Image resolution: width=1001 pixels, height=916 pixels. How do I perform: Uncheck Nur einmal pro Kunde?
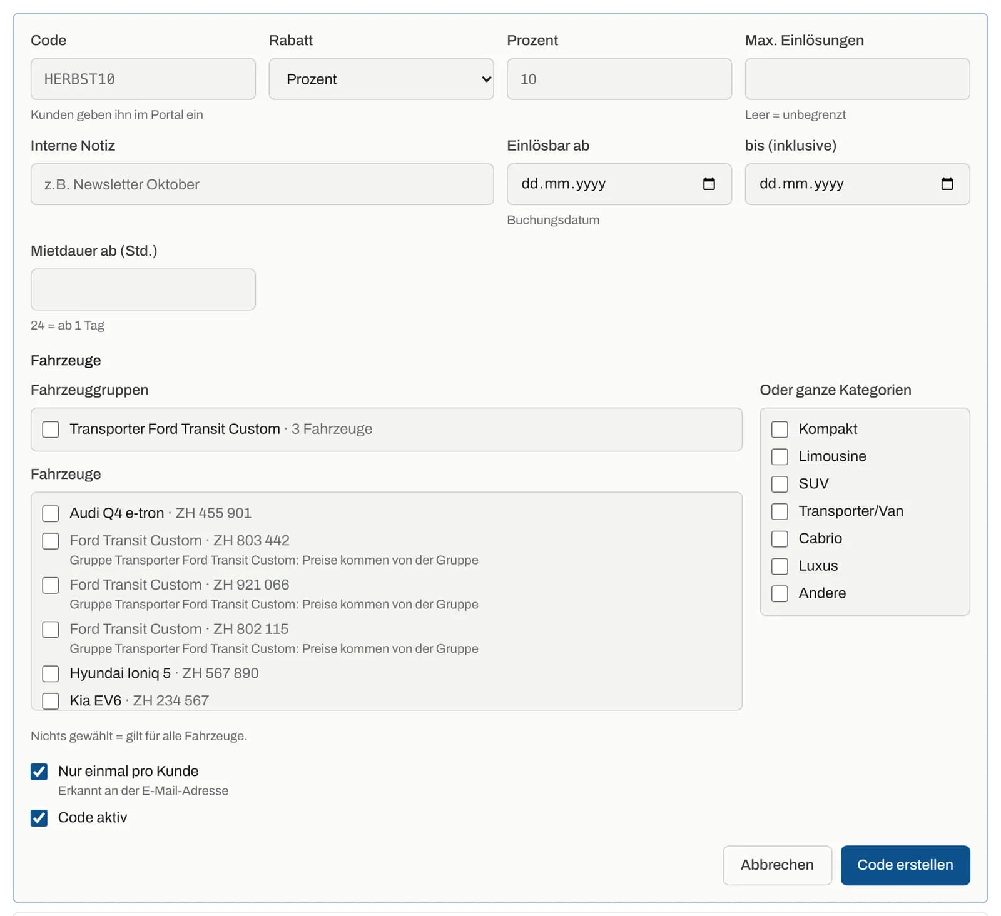click(39, 772)
